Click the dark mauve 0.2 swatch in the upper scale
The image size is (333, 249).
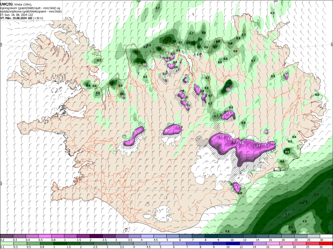pyautogui.click(x=7, y=236)
